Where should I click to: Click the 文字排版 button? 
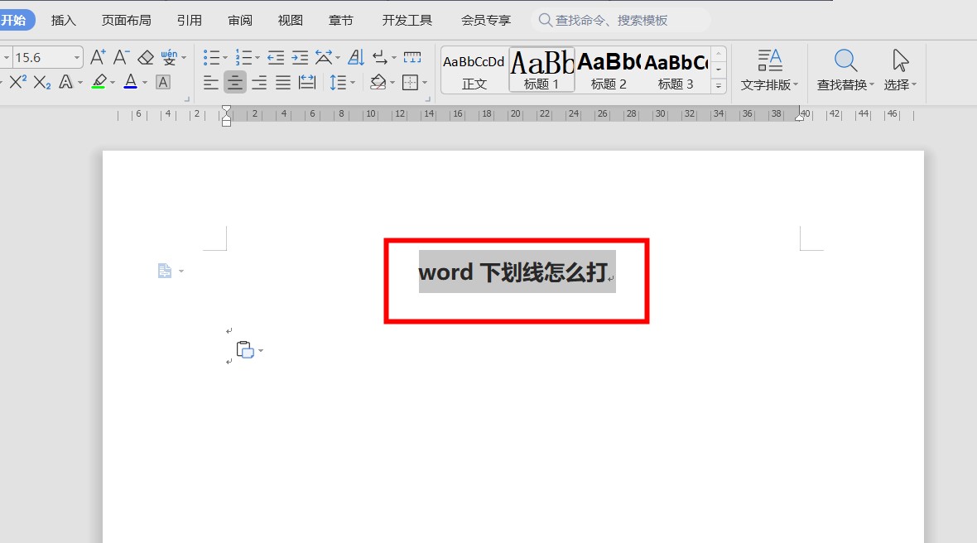769,70
